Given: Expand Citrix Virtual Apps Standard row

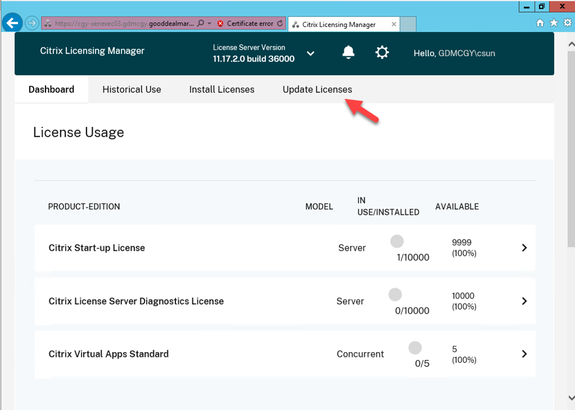Looking at the screenshot, I should click(524, 354).
